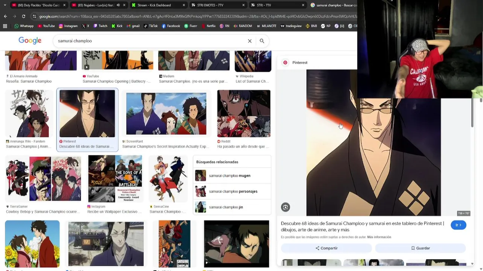Open Descubre 68 ideas de Samurai Champloo title
Screen dimensions: 483x271
(x=362, y=227)
